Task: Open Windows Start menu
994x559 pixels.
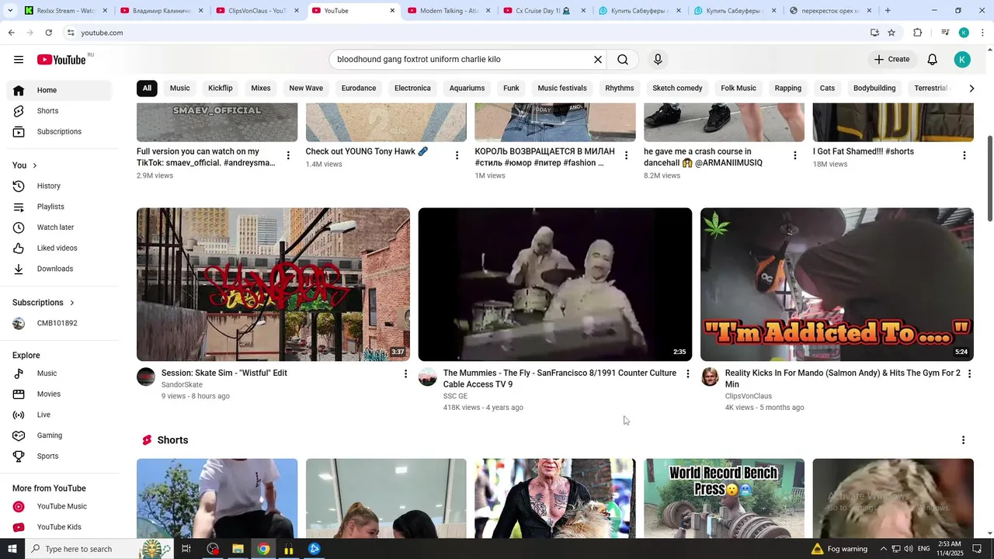Action: click(12, 549)
